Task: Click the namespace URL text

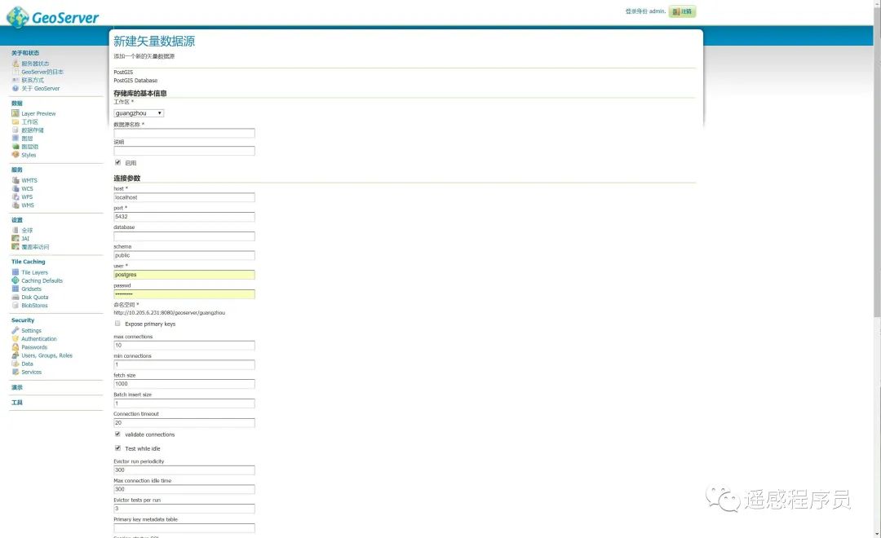Action: click(x=169, y=313)
